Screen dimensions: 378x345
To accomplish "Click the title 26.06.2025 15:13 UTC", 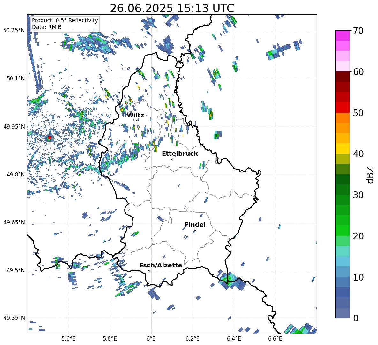I will pyautogui.click(x=172, y=8).
